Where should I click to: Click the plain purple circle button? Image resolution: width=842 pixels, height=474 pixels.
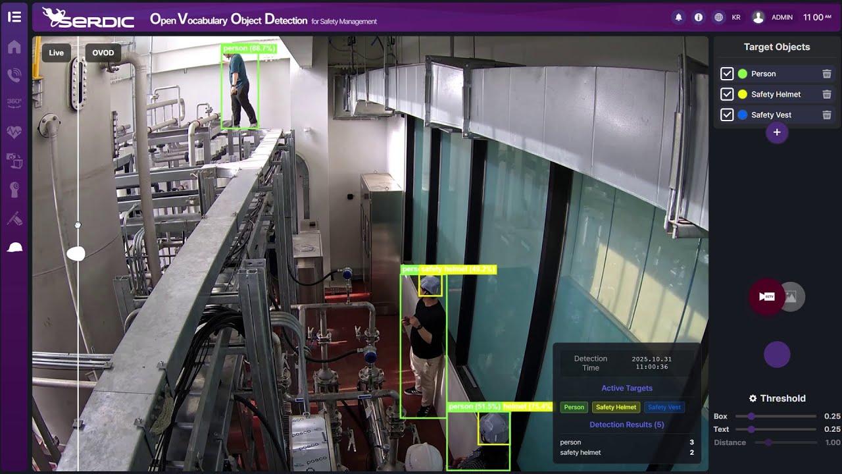pos(777,355)
